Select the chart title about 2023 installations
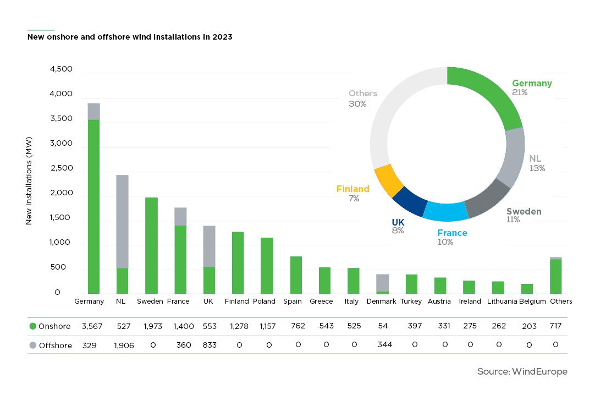 click(130, 37)
